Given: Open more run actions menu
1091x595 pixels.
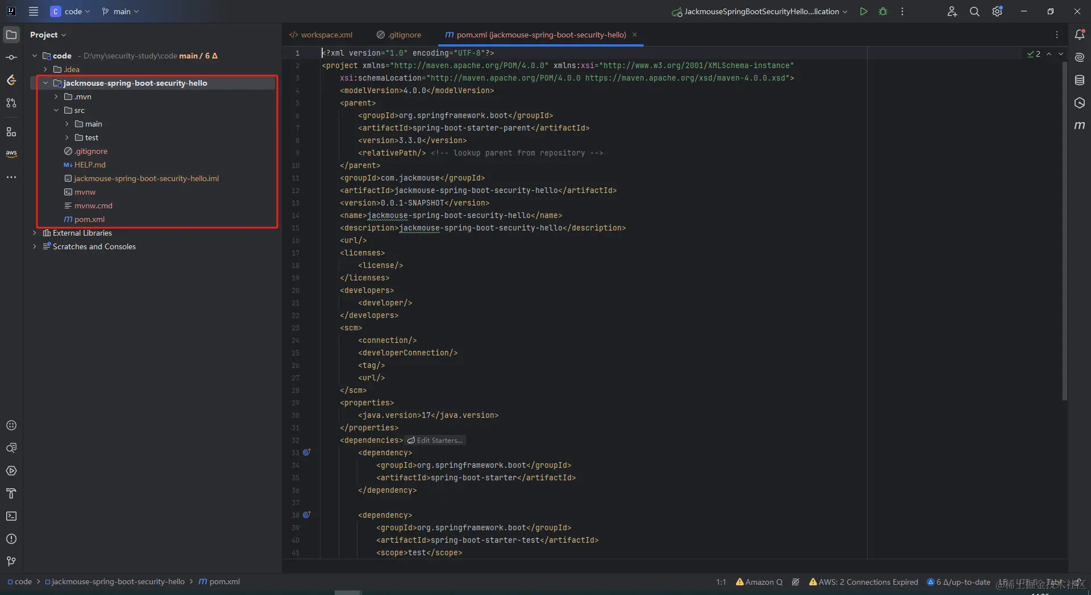Looking at the screenshot, I should (x=902, y=11).
